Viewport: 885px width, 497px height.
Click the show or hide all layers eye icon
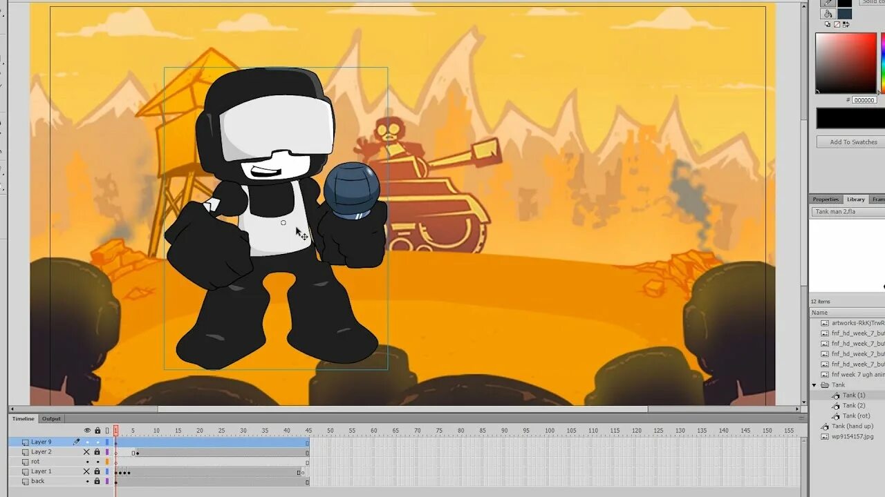click(87, 431)
